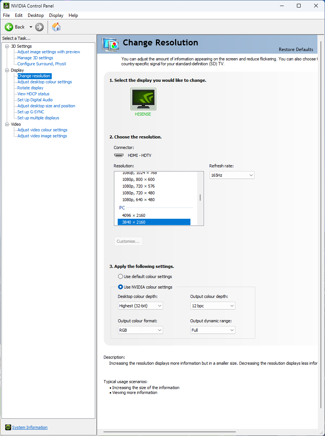325x436 pixels.
Task: Select resolution 3840 × 2160
Action: point(154,222)
